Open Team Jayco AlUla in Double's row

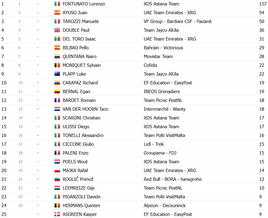(x=161, y=30)
